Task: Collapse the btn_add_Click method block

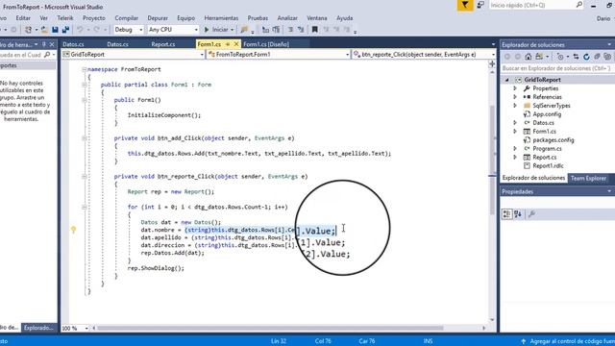Action: click(x=84, y=138)
